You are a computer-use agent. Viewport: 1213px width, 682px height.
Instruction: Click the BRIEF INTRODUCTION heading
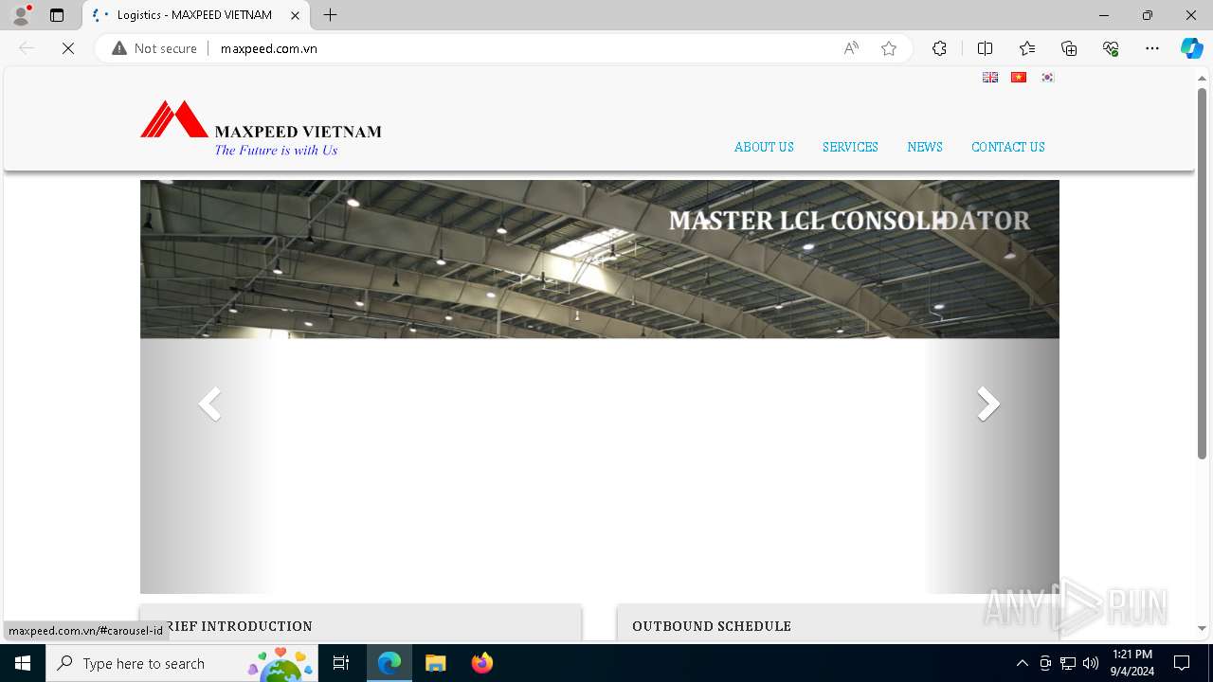coord(235,626)
